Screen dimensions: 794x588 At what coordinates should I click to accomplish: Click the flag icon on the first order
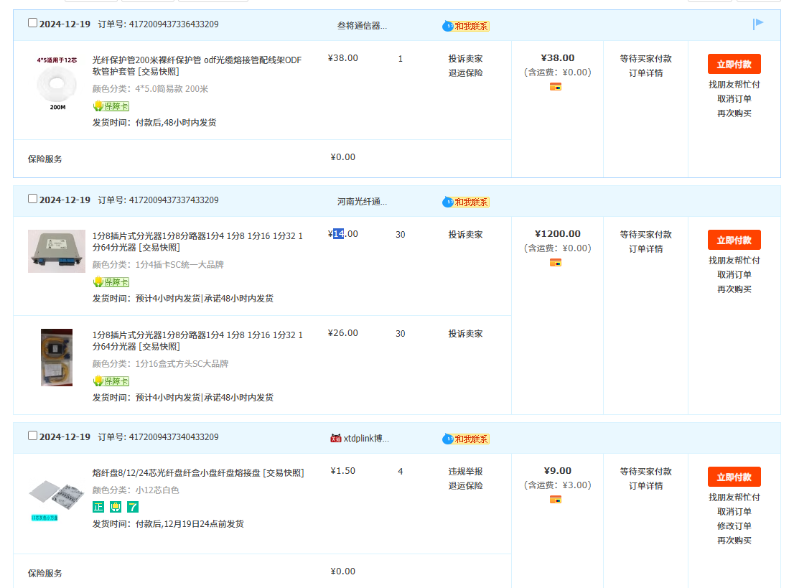pos(758,24)
